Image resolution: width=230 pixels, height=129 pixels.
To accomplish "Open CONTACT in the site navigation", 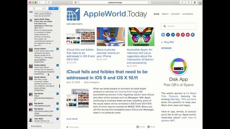I will tap(175, 14).
